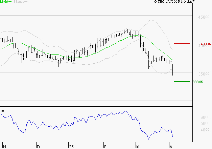
Task: Select the 25 year marker on the time axis
Action: 71,147
